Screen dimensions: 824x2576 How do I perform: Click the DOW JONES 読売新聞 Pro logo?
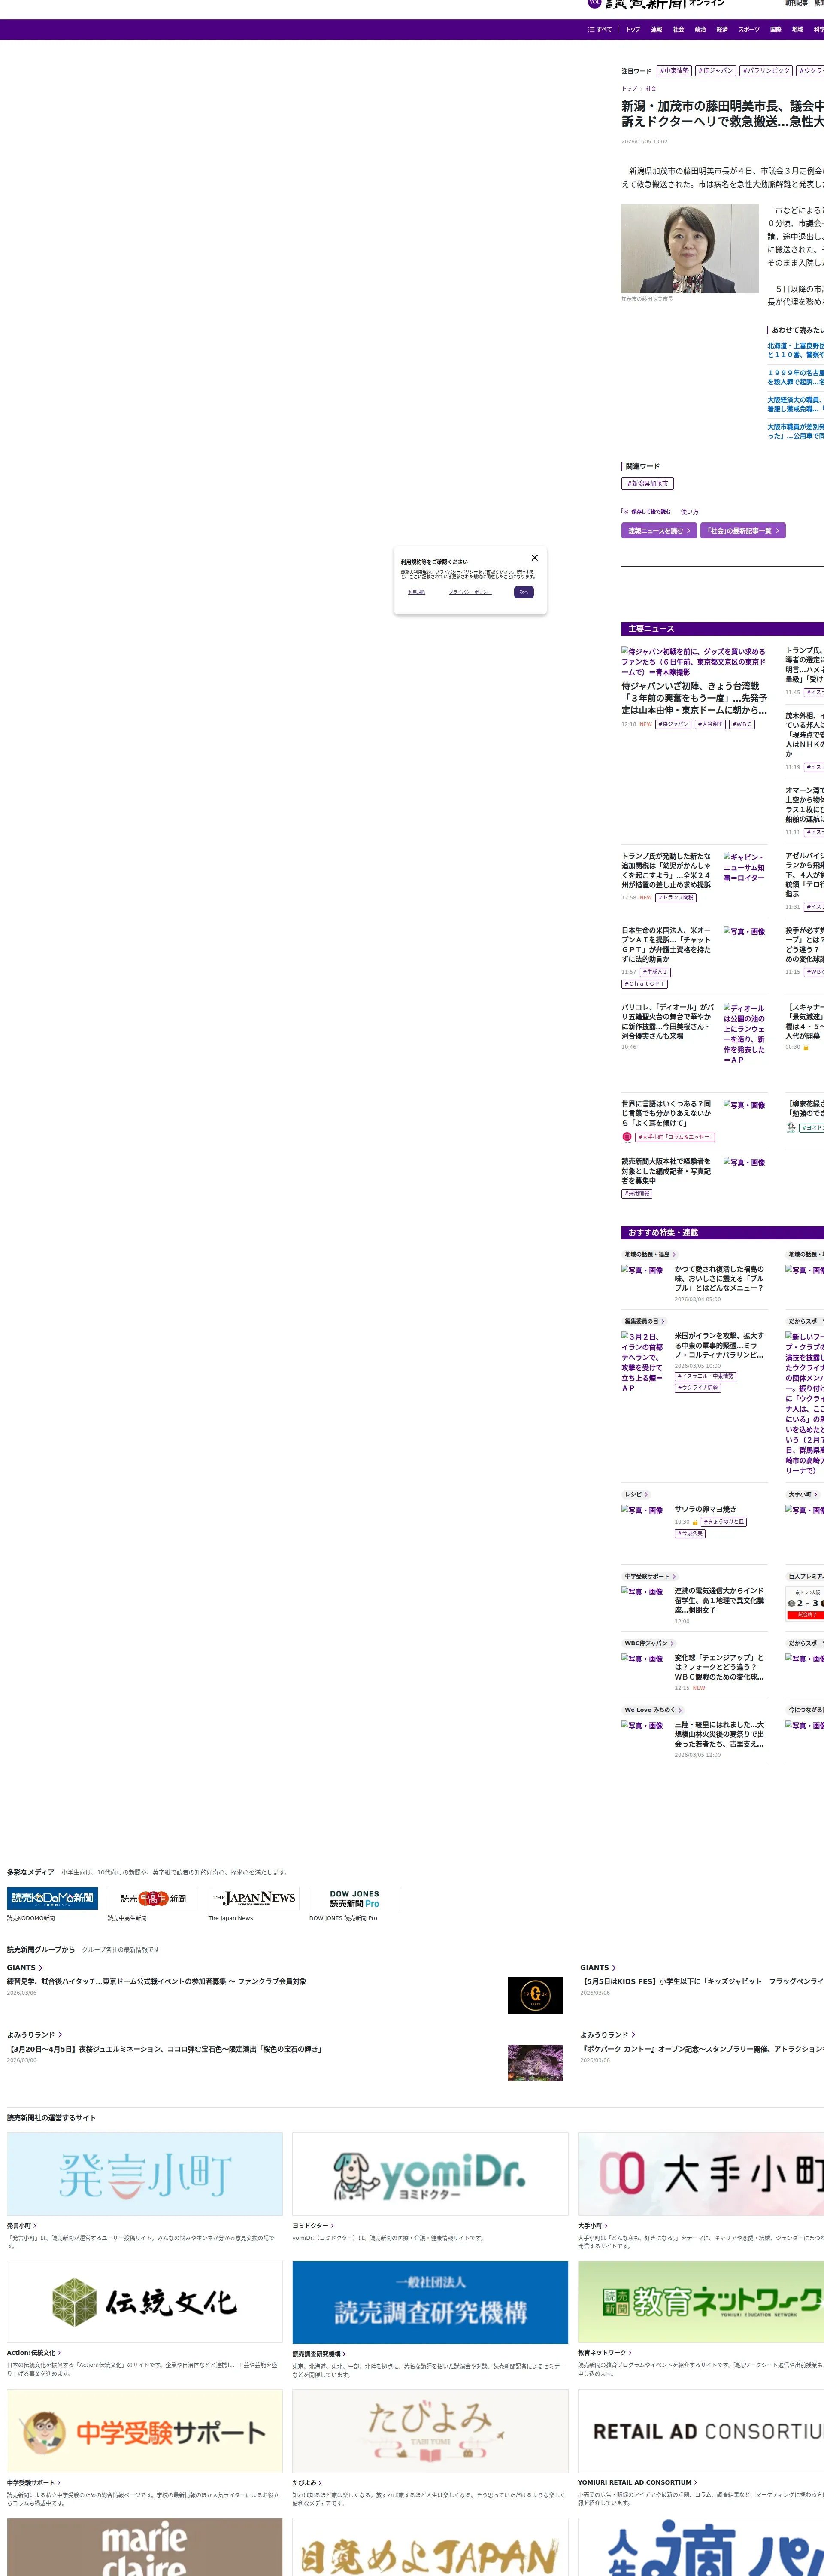click(x=354, y=1898)
